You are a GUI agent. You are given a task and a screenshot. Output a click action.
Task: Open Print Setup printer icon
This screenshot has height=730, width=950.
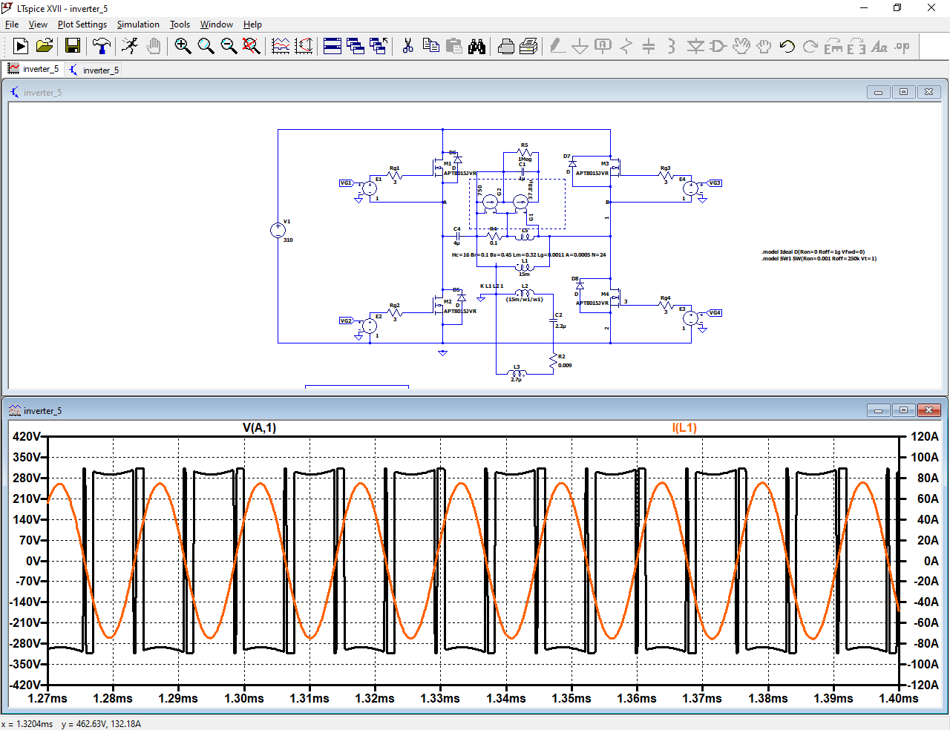tap(506, 46)
